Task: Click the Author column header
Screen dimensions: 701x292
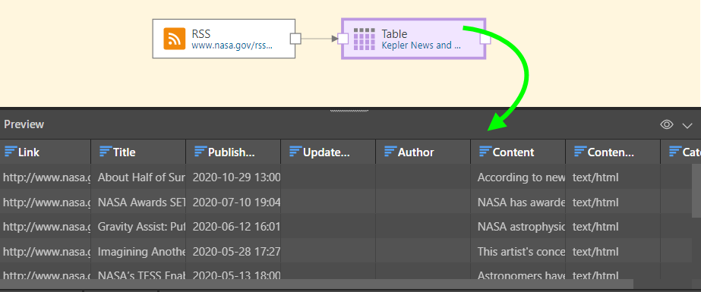Action: (x=423, y=152)
